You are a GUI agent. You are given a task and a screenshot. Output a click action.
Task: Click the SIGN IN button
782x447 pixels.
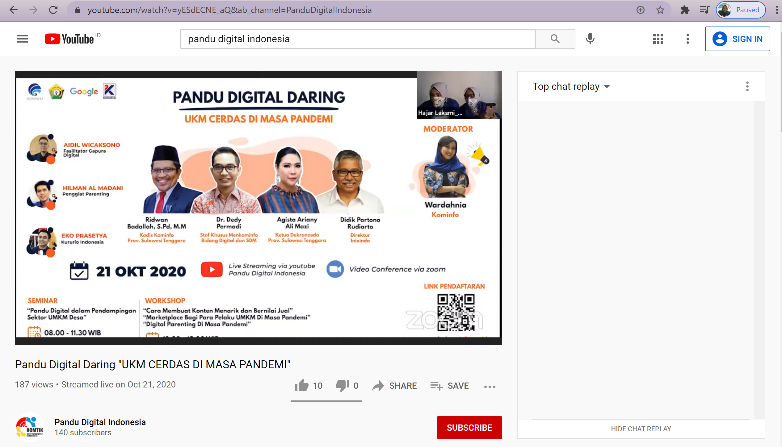(737, 39)
